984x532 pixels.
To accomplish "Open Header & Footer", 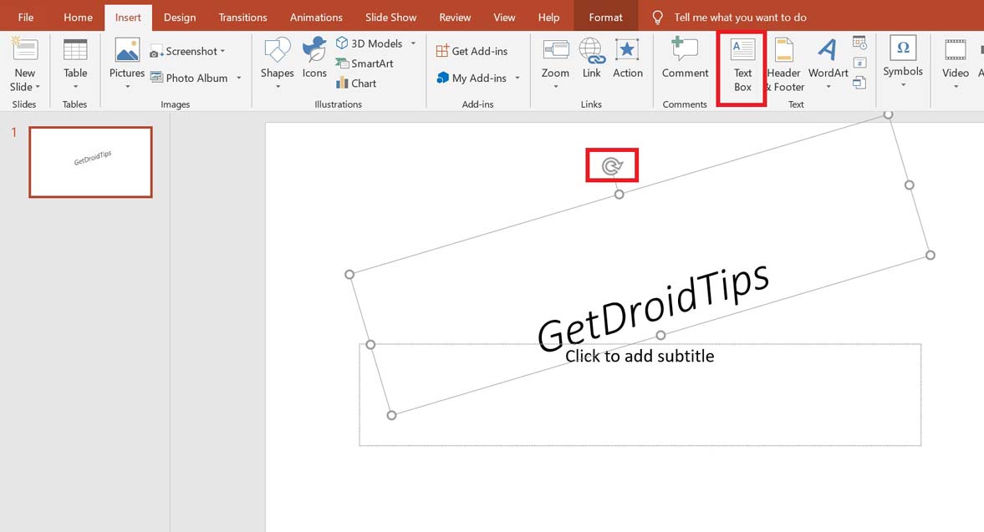I will pos(784,65).
